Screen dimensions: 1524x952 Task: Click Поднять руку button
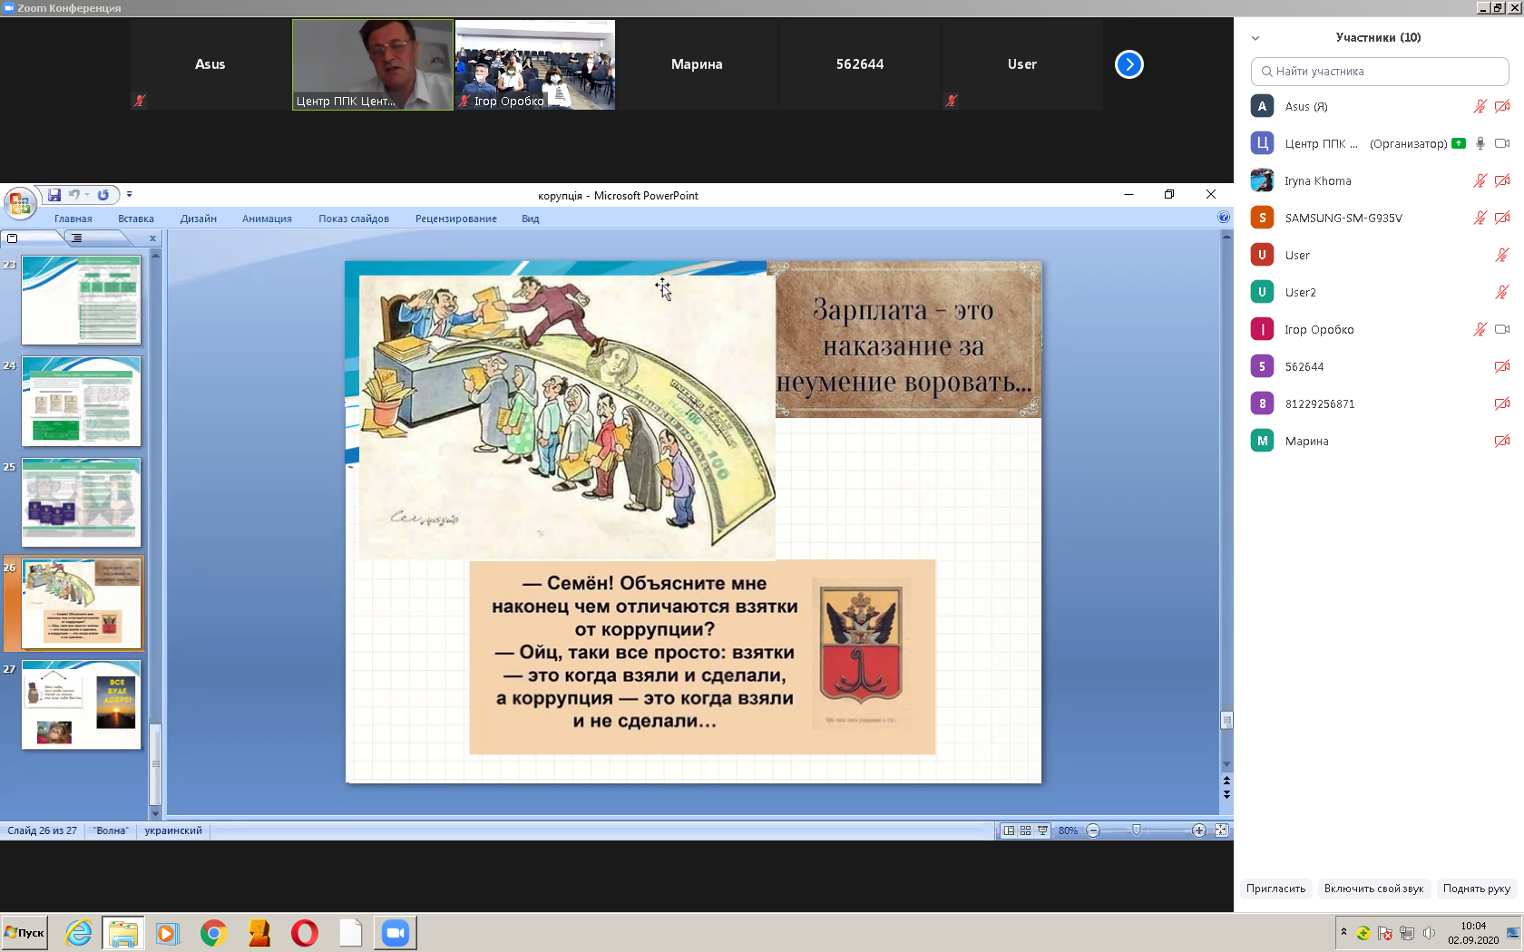click(1477, 889)
